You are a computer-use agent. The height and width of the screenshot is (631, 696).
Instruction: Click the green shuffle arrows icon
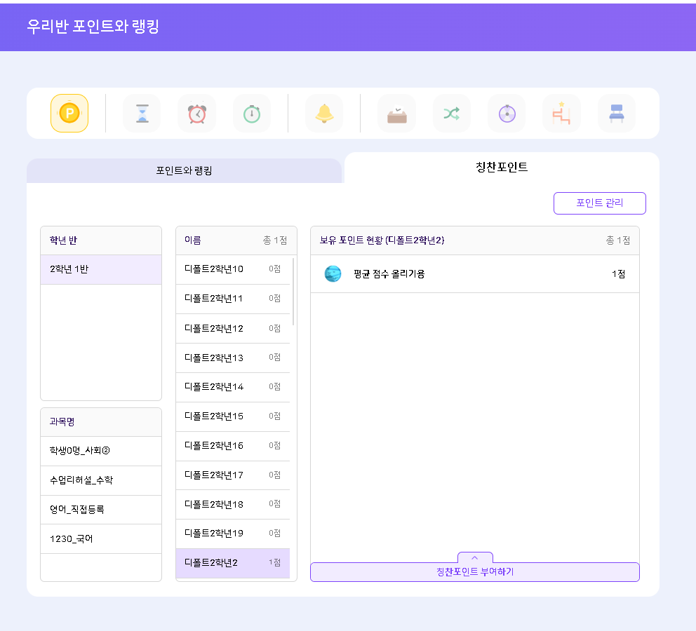coord(451,114)
